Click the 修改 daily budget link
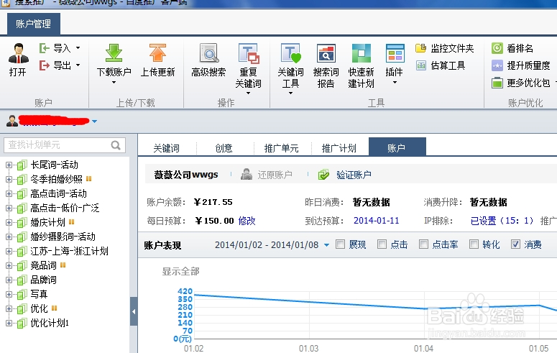 [247, 221]
